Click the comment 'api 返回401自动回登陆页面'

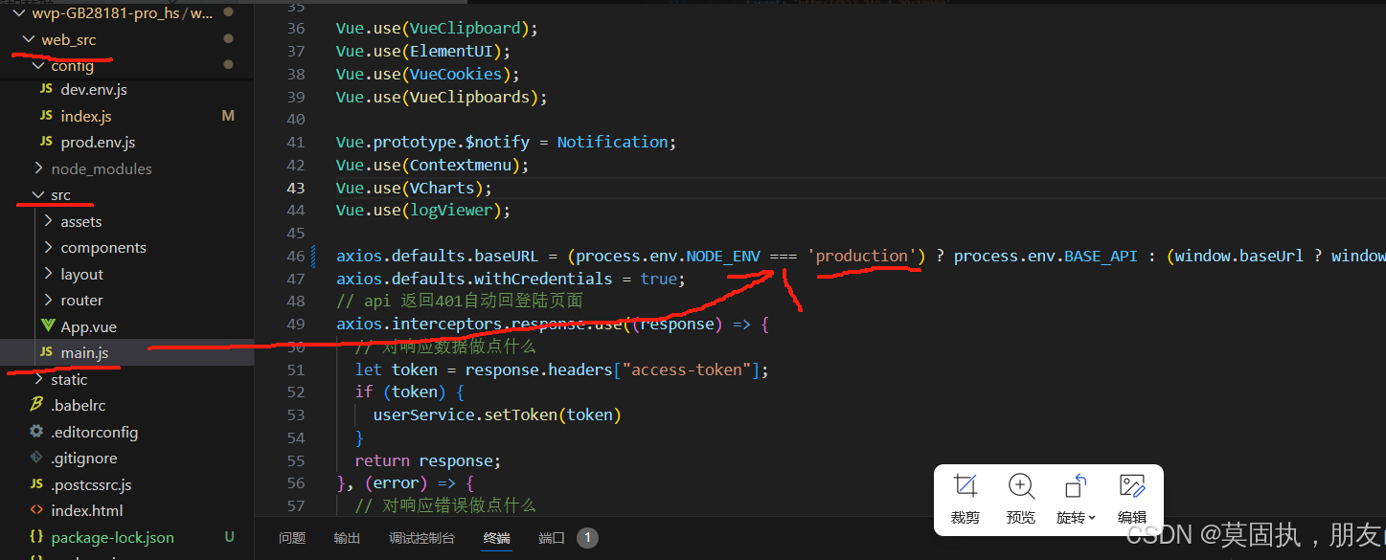[459, 302]
